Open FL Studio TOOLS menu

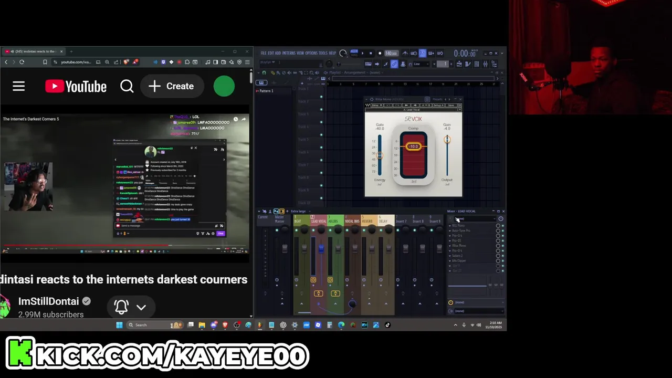323,53
